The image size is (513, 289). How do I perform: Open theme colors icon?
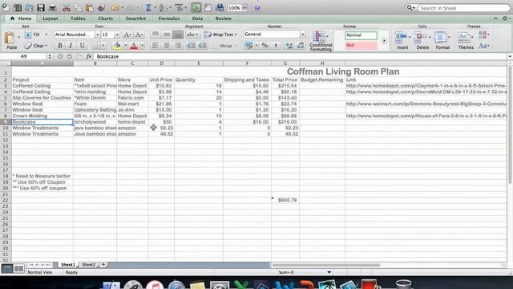coord(483,35)
